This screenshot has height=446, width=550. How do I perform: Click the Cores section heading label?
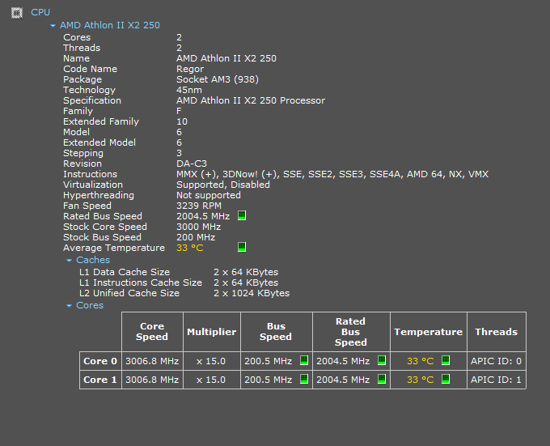tap(90, 305)
